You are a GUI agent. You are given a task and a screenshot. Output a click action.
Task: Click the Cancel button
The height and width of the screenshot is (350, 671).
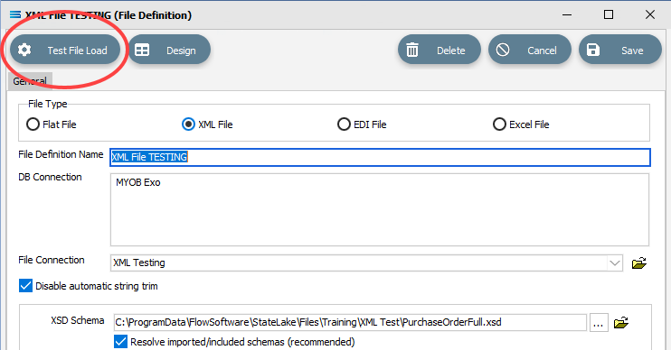pos(530,50)
